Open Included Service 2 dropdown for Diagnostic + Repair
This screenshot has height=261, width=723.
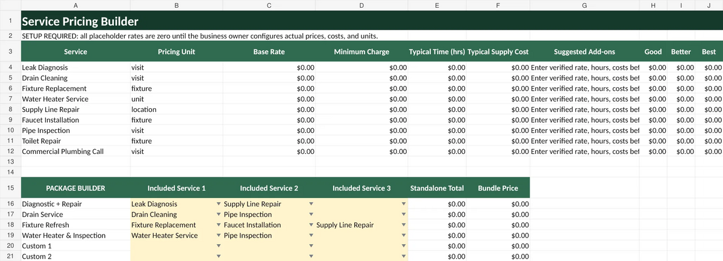point(311,204)
